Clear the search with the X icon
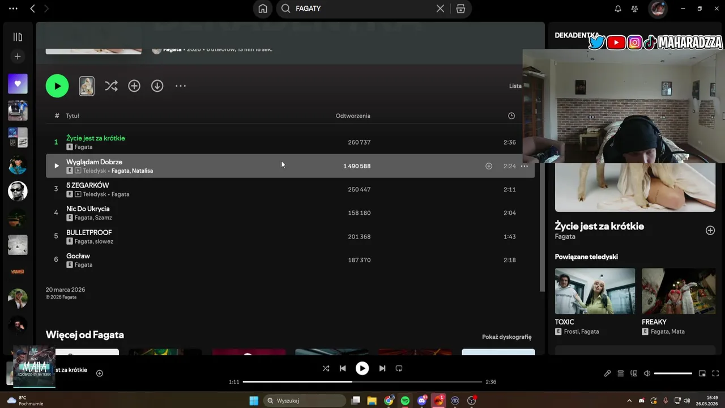725x408 pixels. (x=440, y=8)
